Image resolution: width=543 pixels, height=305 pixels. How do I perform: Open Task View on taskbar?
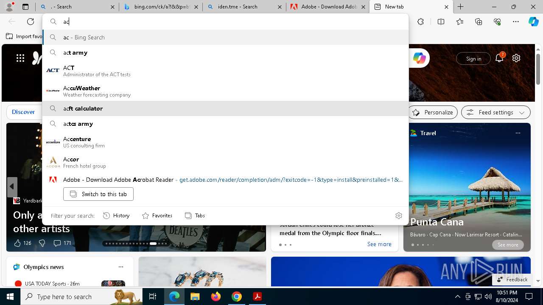153,297
